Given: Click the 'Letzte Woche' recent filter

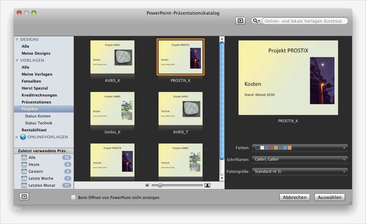Looking at the screenshot, I should click(41, 178).
